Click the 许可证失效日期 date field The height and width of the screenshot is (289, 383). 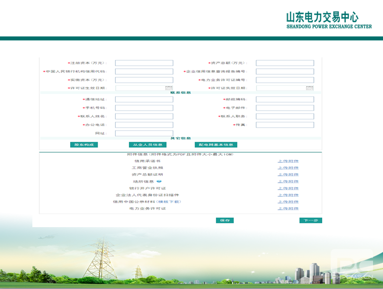pos(285,88)
